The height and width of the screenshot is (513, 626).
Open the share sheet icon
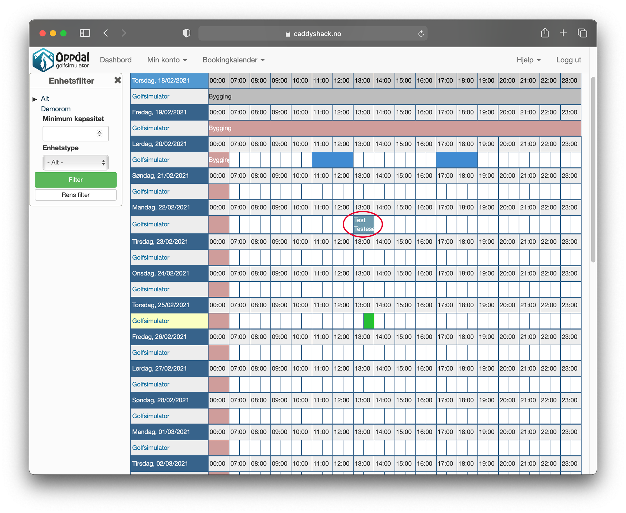[x=544, y=33]
